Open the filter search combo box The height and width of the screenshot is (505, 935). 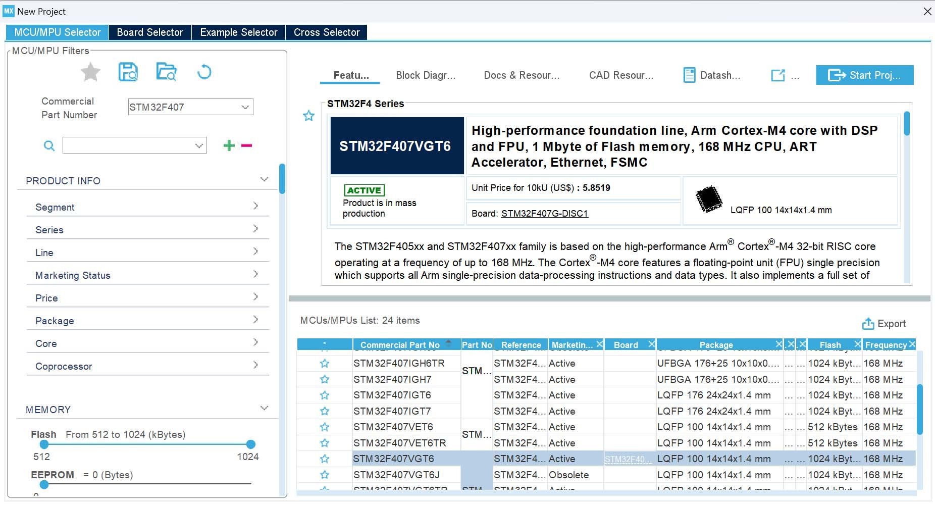(x=135, y=145)
